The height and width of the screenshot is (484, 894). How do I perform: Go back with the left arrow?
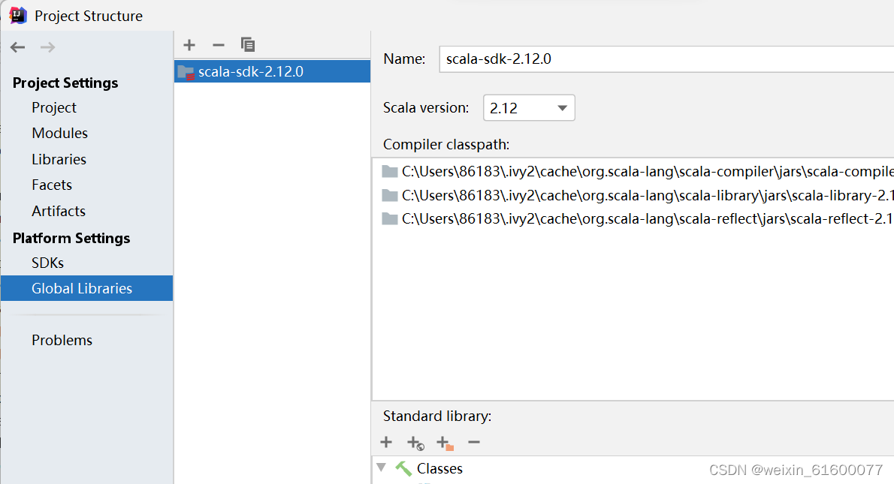(x=18, y=47)
